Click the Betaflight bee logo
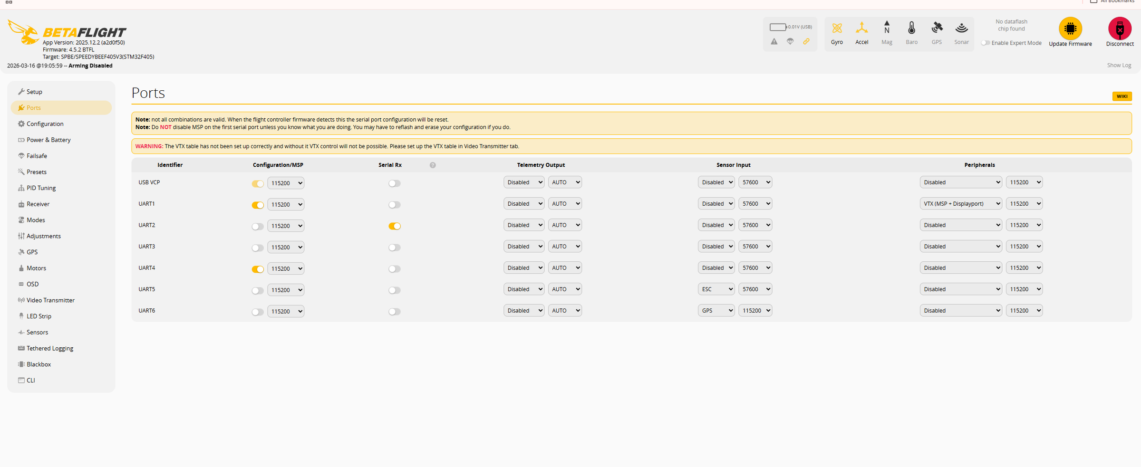Image resolution: width=1141 pixels, height=467 pixels. pyautogui.click(x=23, y=32)
